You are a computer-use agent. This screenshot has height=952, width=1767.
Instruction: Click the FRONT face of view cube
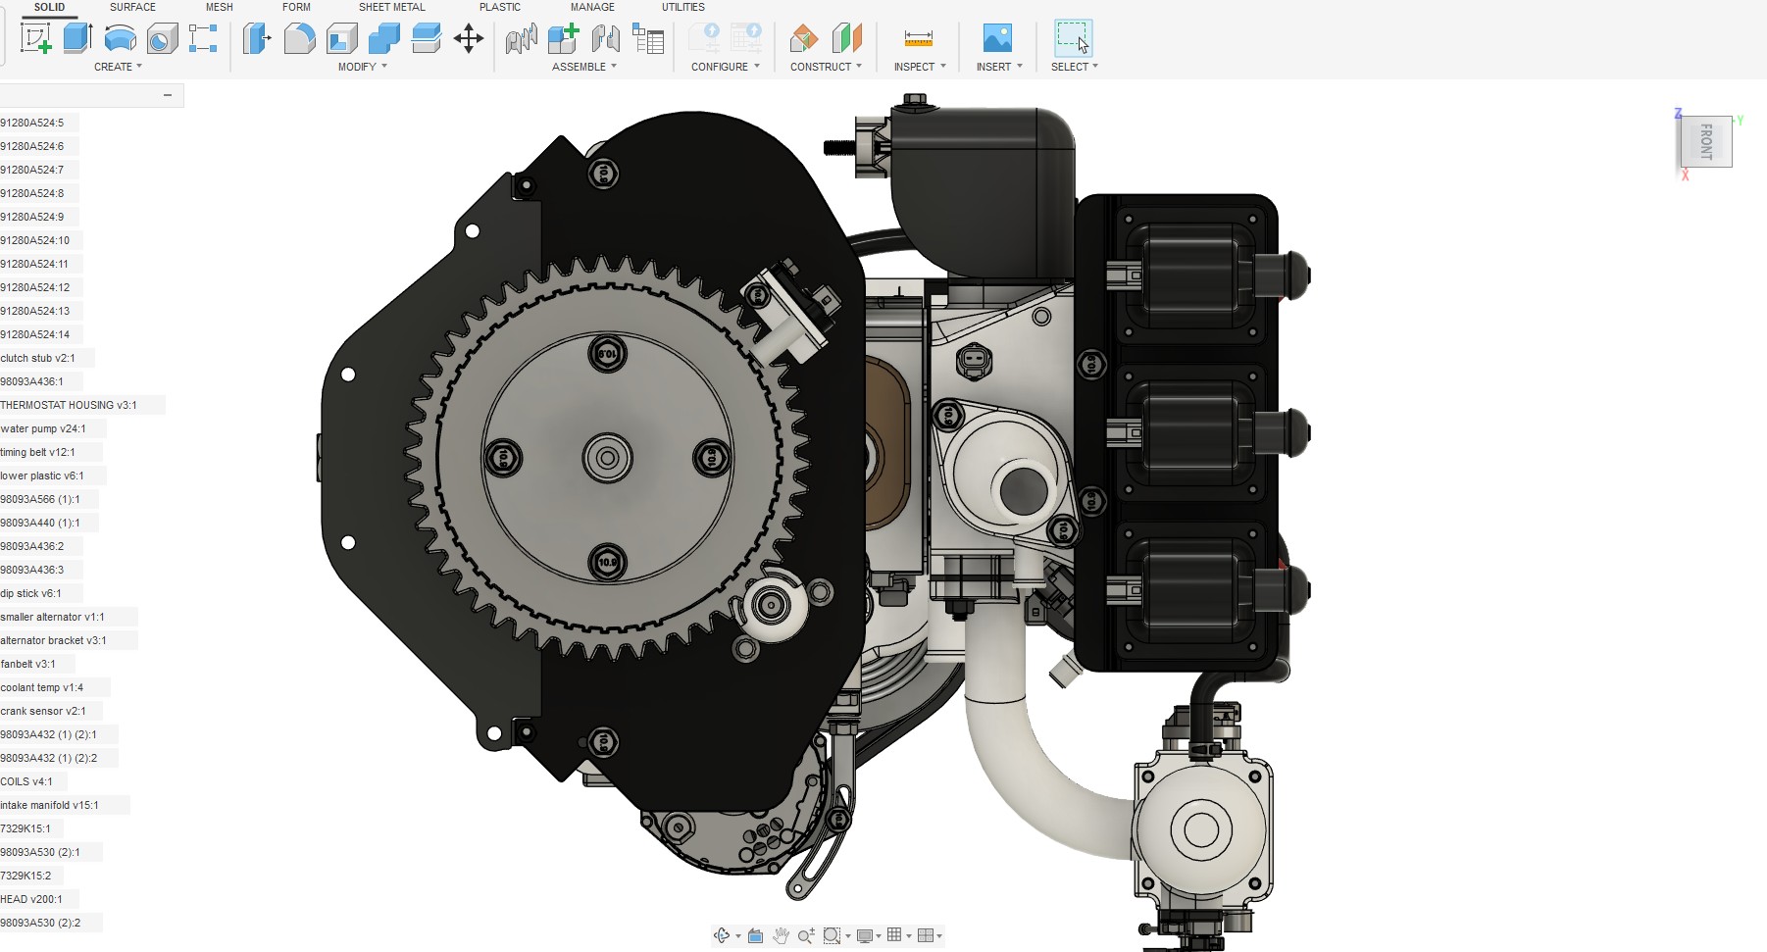click(x=1706, y=142)
